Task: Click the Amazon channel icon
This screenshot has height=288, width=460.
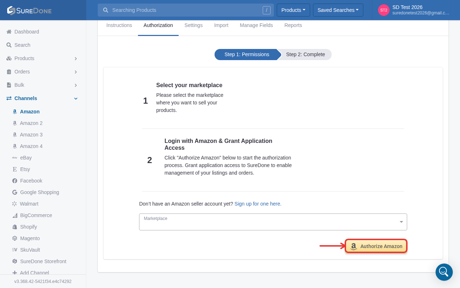Action: (15, 112)
